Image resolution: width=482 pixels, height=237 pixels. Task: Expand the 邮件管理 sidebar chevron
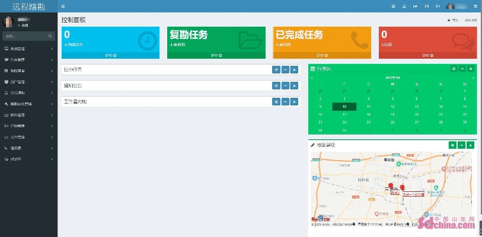point(52,115)
